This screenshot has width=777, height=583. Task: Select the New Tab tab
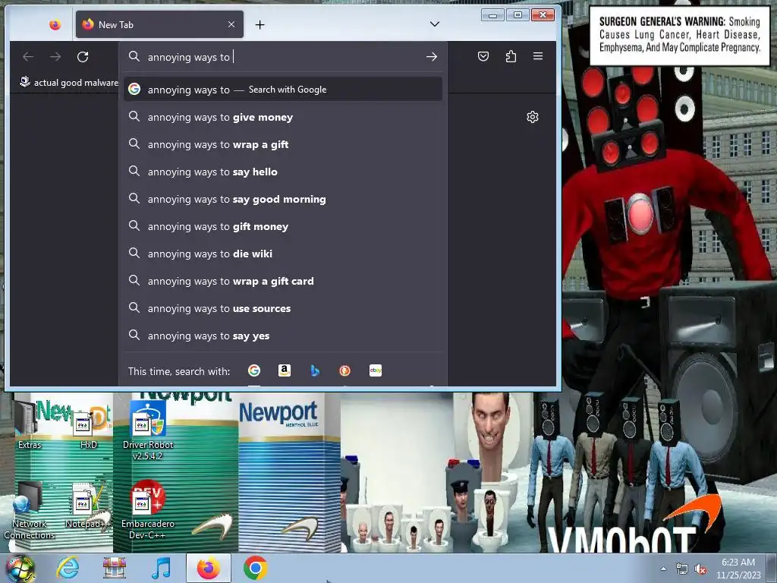tap(159, 24)
